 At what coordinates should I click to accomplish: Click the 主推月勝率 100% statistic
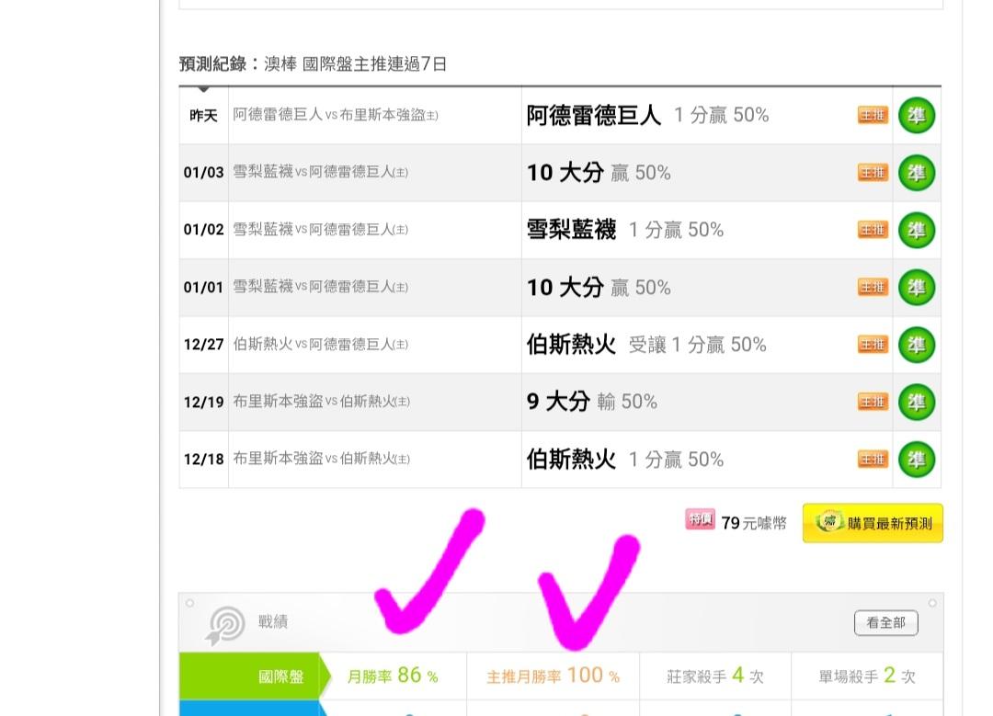coord(553,676)
